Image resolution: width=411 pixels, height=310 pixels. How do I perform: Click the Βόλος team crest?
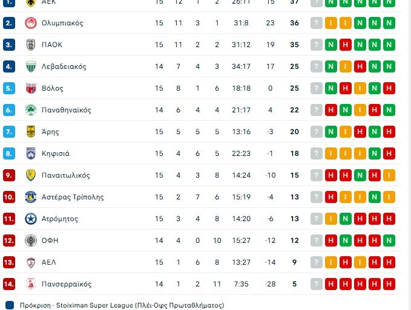[30, 88]
